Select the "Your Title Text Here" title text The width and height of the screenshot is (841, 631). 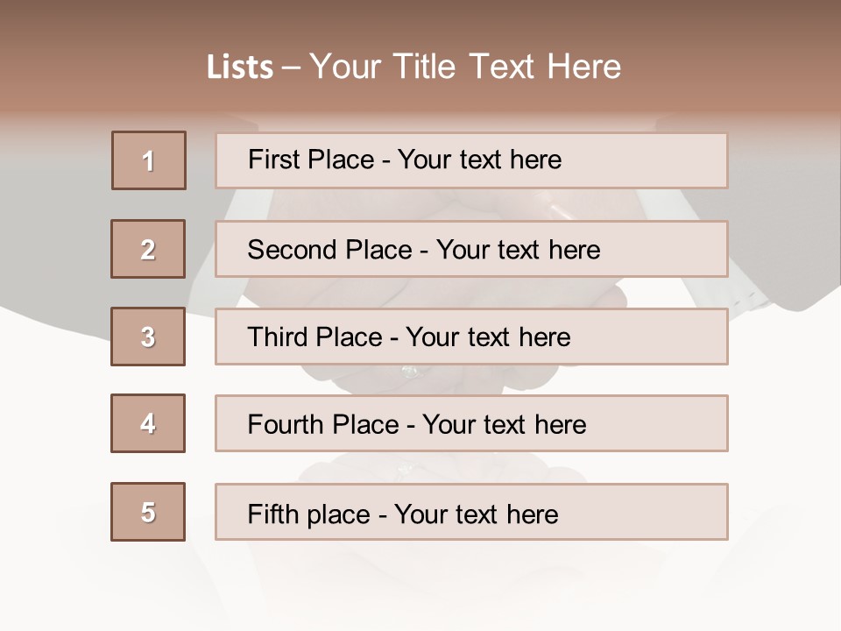(x=465, y=67)
